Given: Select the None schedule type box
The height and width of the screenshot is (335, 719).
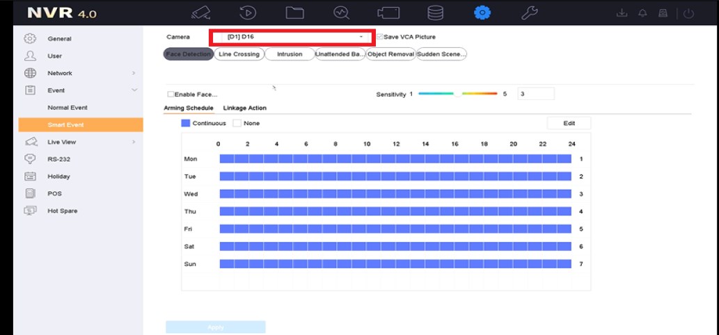Looking at the screenshot, I should 237,123.
